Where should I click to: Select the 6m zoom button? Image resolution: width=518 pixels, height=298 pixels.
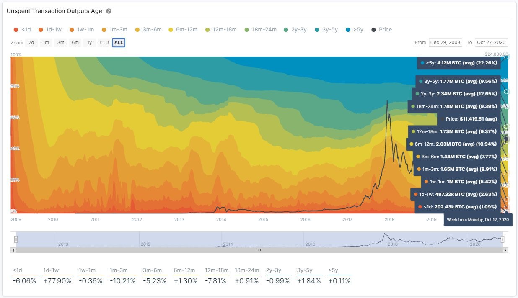coord(75,43)
